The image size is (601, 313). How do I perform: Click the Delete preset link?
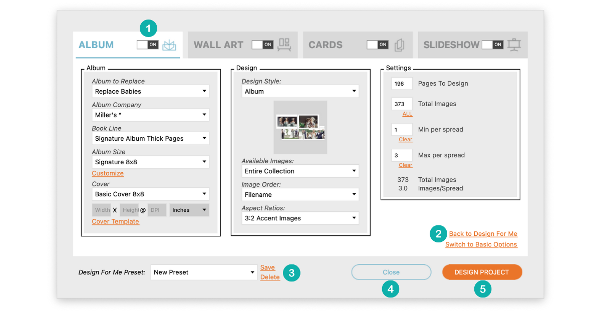click(x=270, y=277)
